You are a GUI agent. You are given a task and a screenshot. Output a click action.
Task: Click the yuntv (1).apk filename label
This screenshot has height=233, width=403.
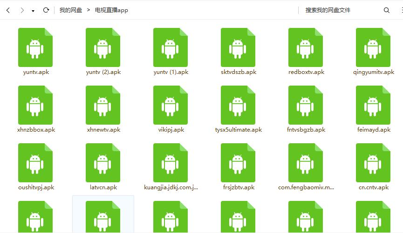(171, 72)
